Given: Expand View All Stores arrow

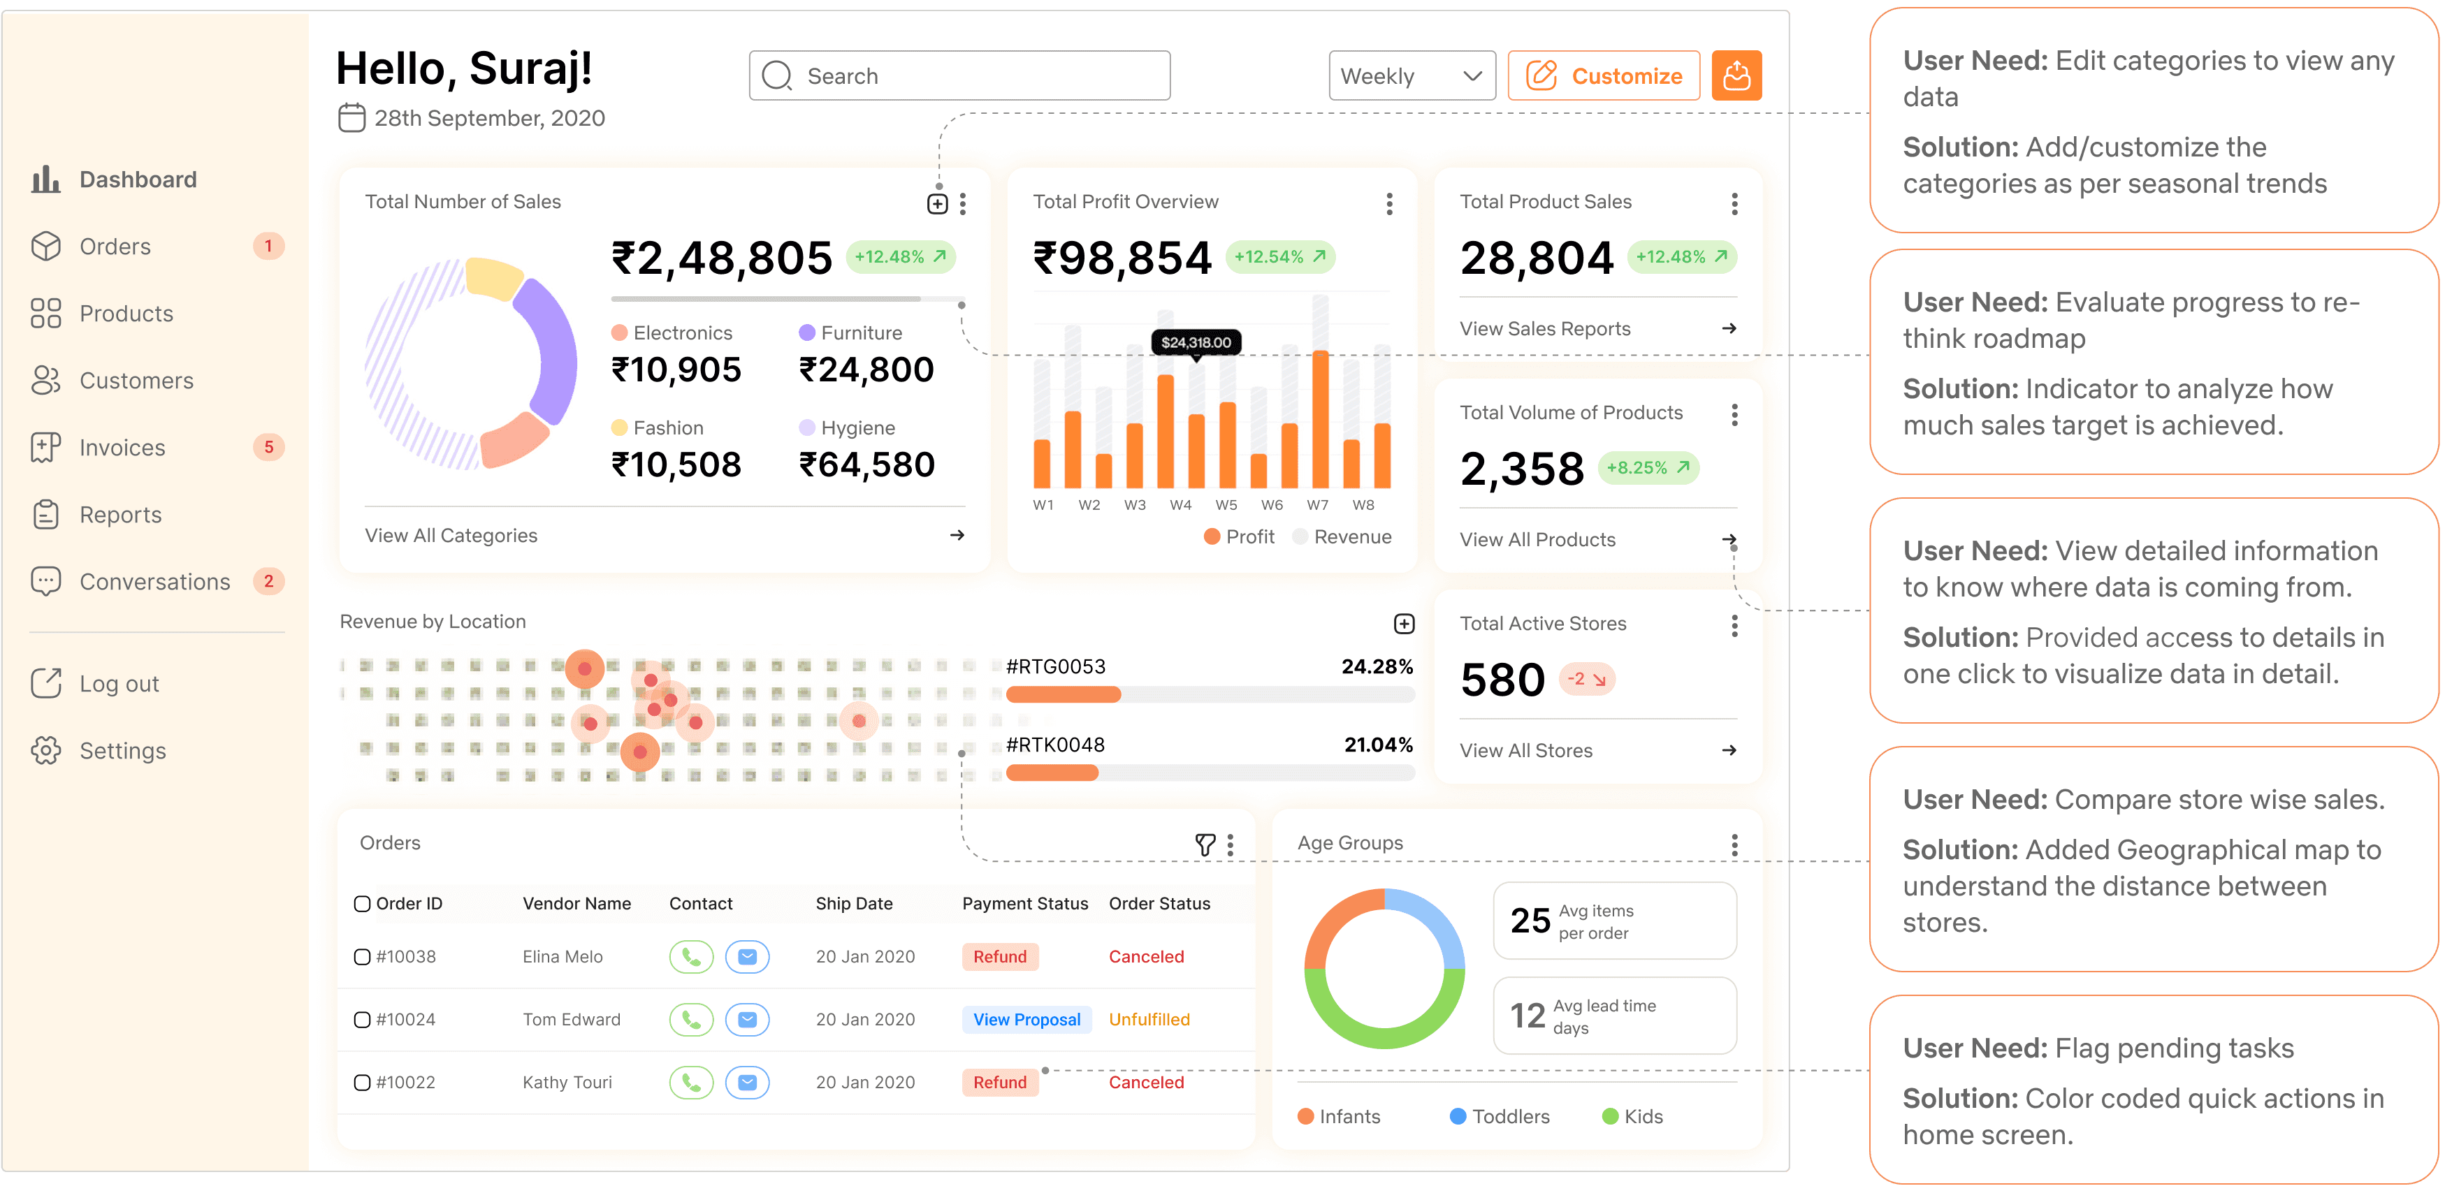Looking at the screenshot, I should pos(1728,750).
